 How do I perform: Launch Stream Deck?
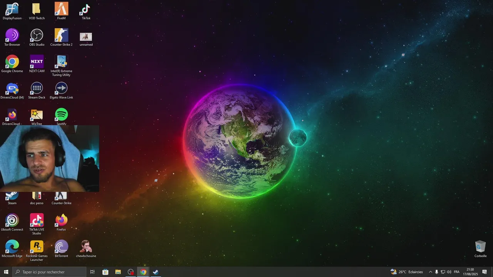(37, 91)
